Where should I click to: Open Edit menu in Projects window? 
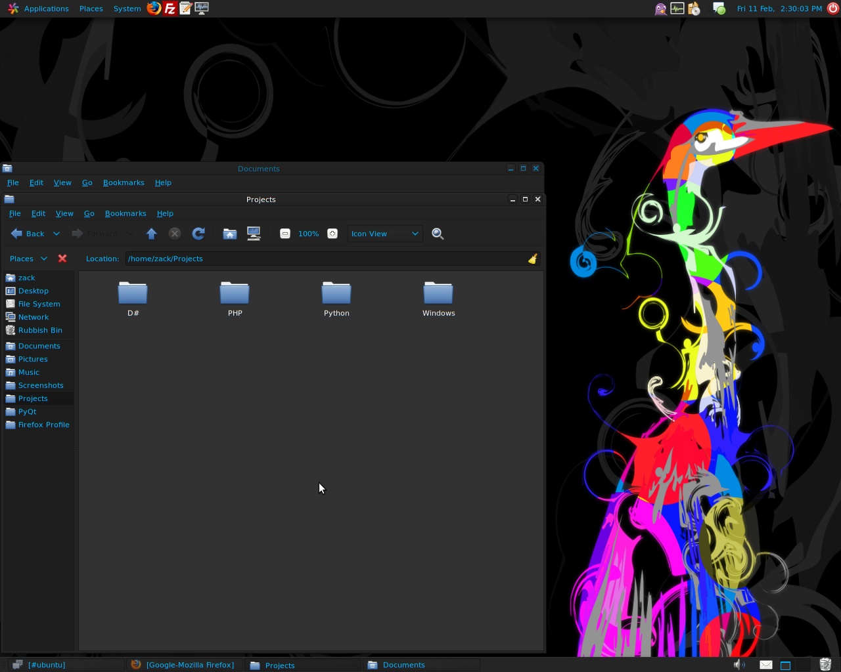[x=39, y=213]
